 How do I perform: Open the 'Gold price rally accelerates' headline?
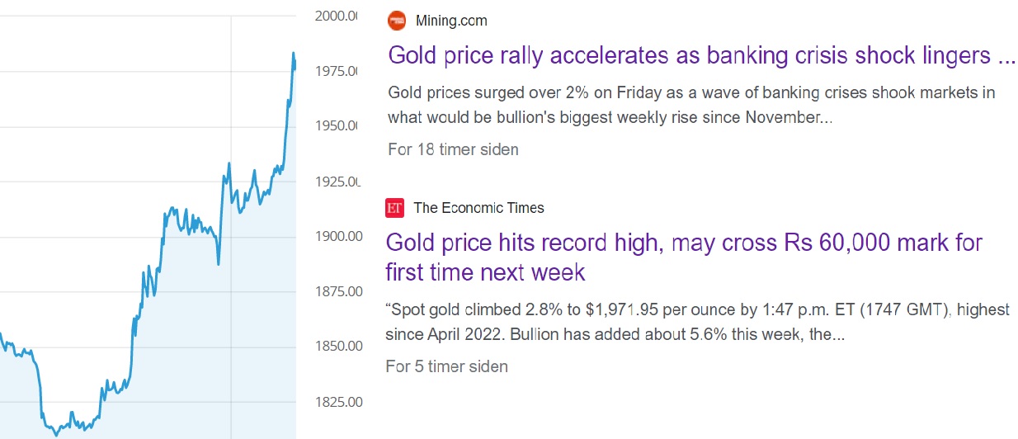click(702, 55)
